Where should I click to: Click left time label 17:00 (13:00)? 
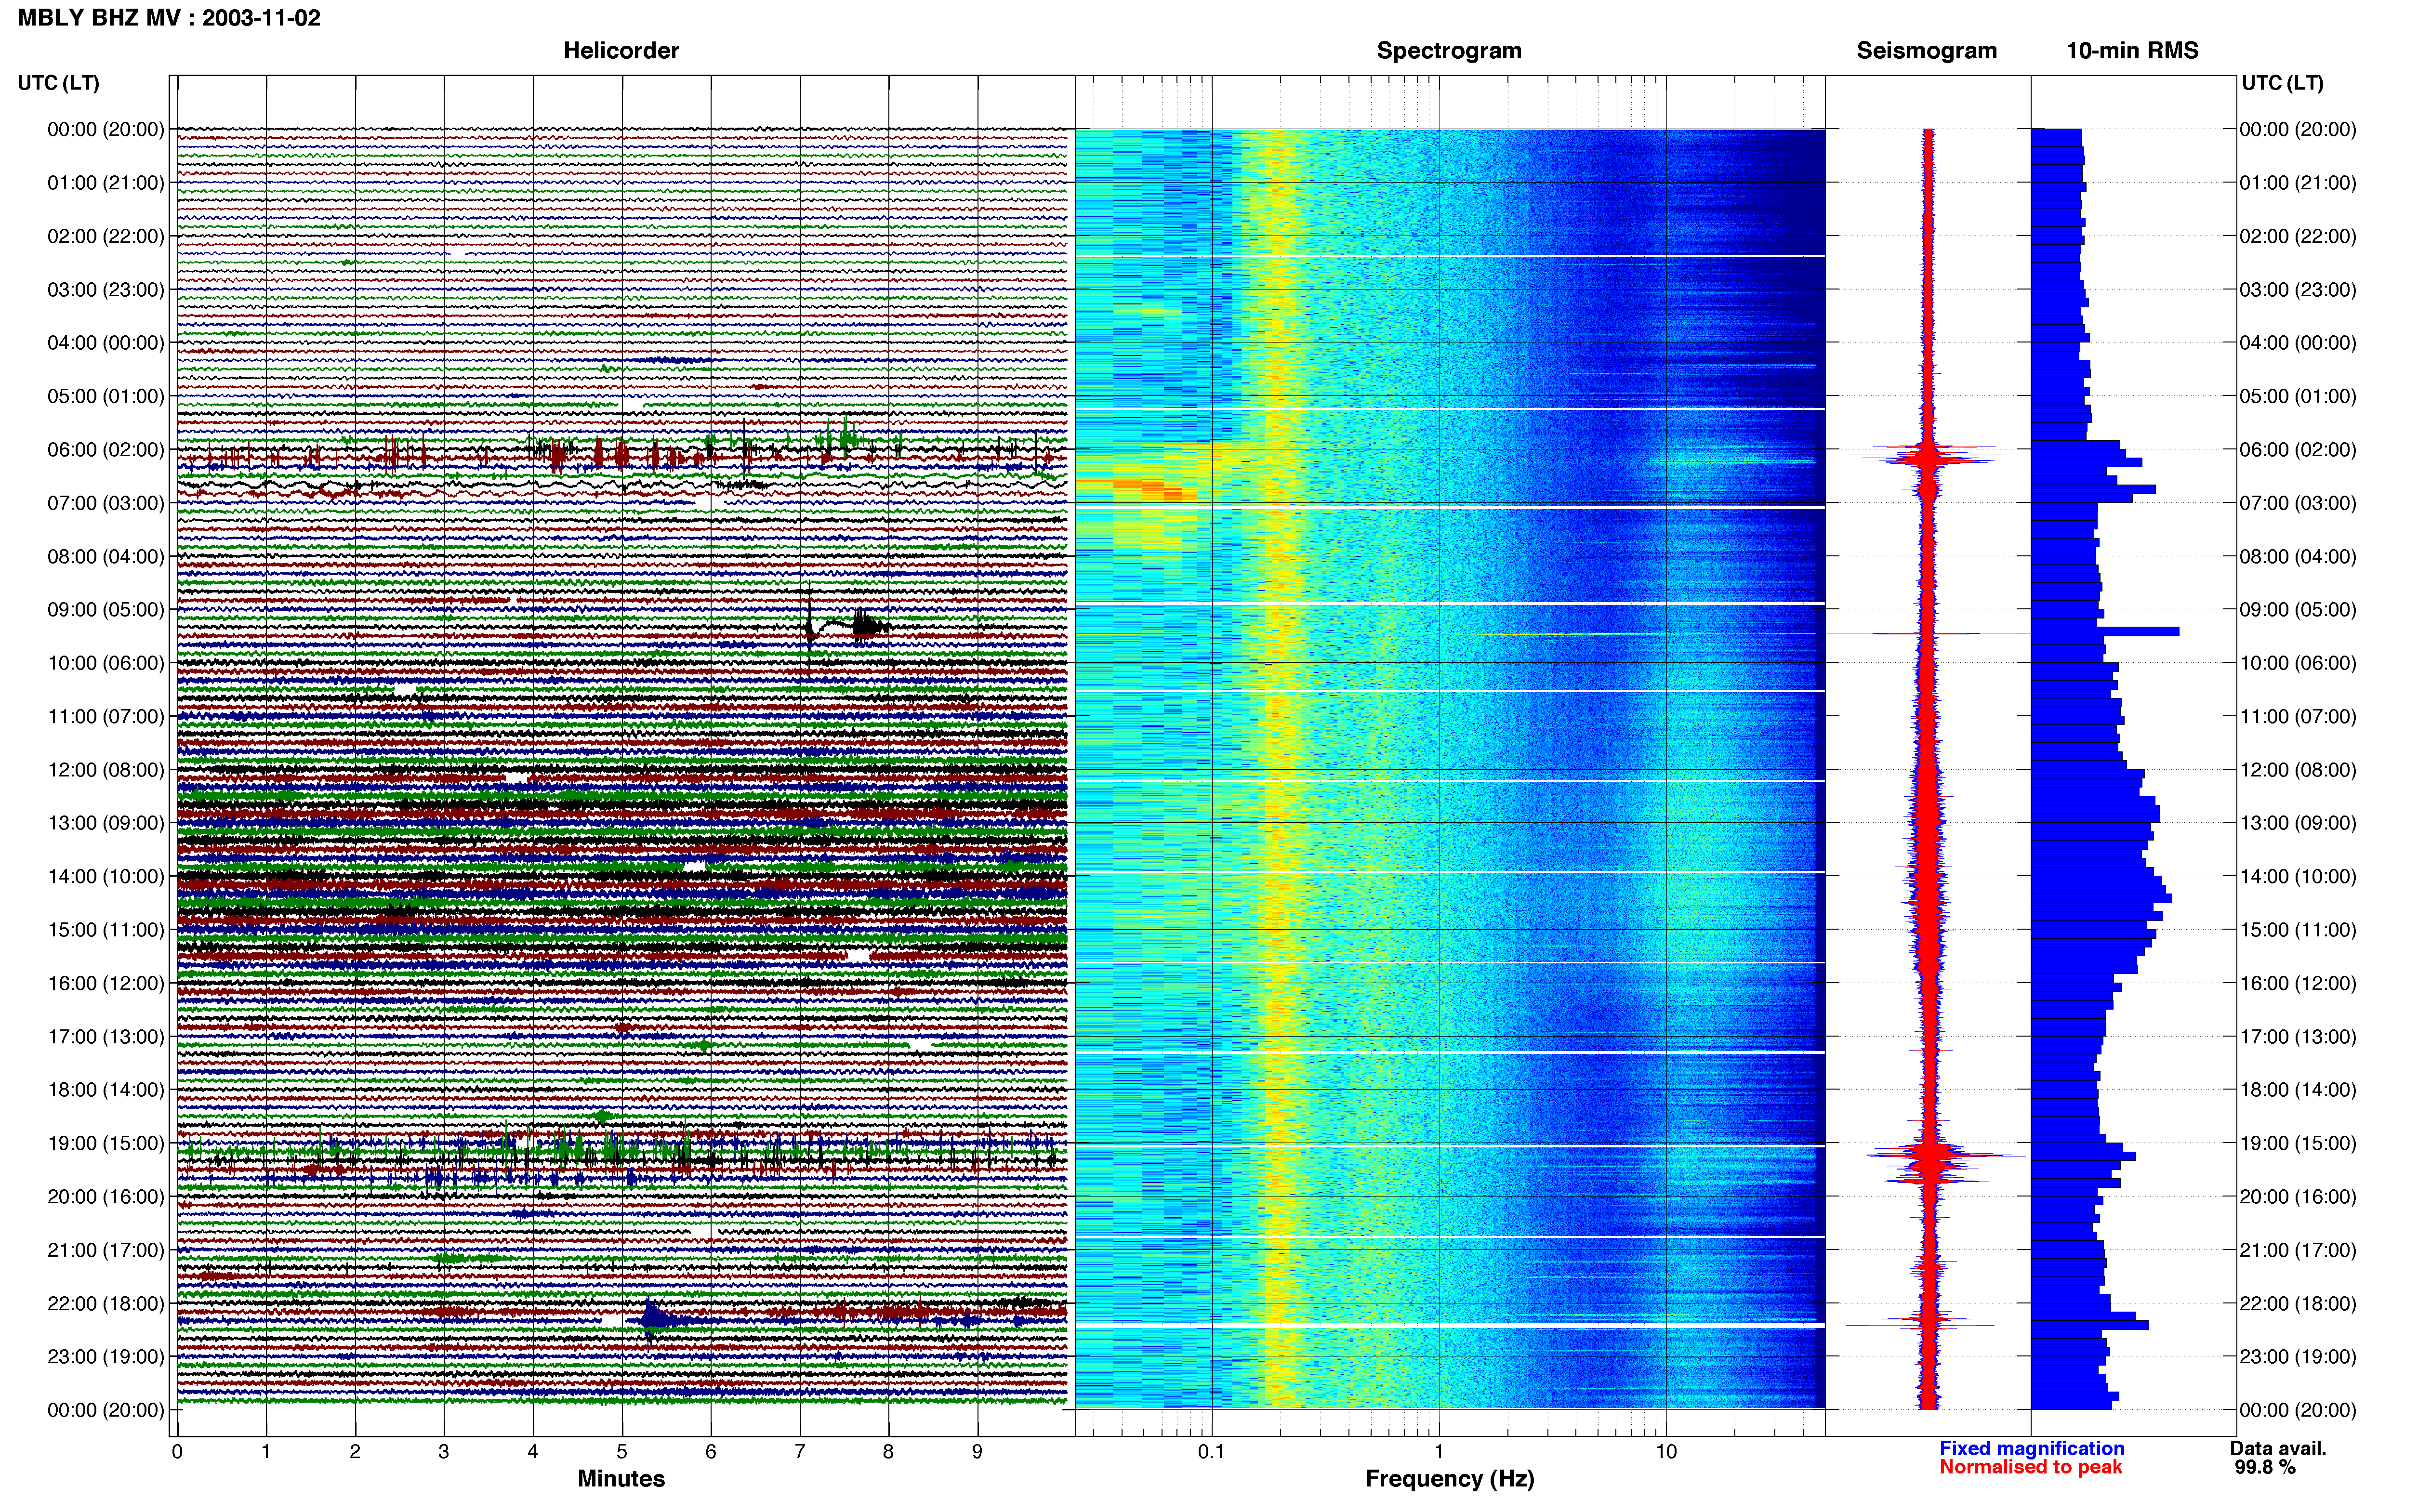click(x=106, y=1037)
